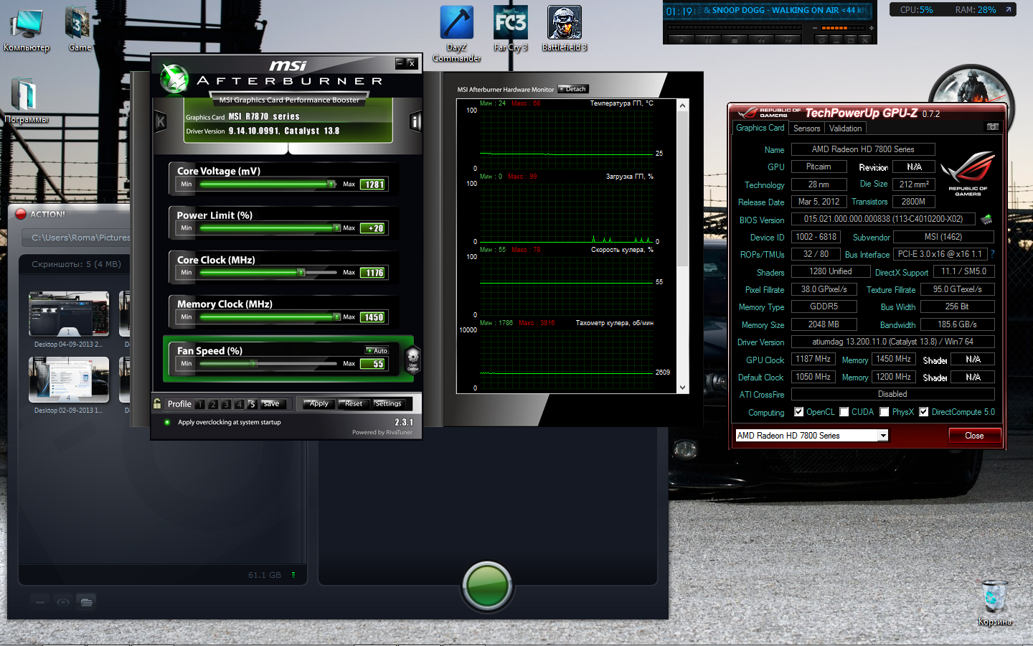Viewport: 1033px width, 646px height.
Task: Click the Memory Clock slider handle
Action: [x=336, y=317]
